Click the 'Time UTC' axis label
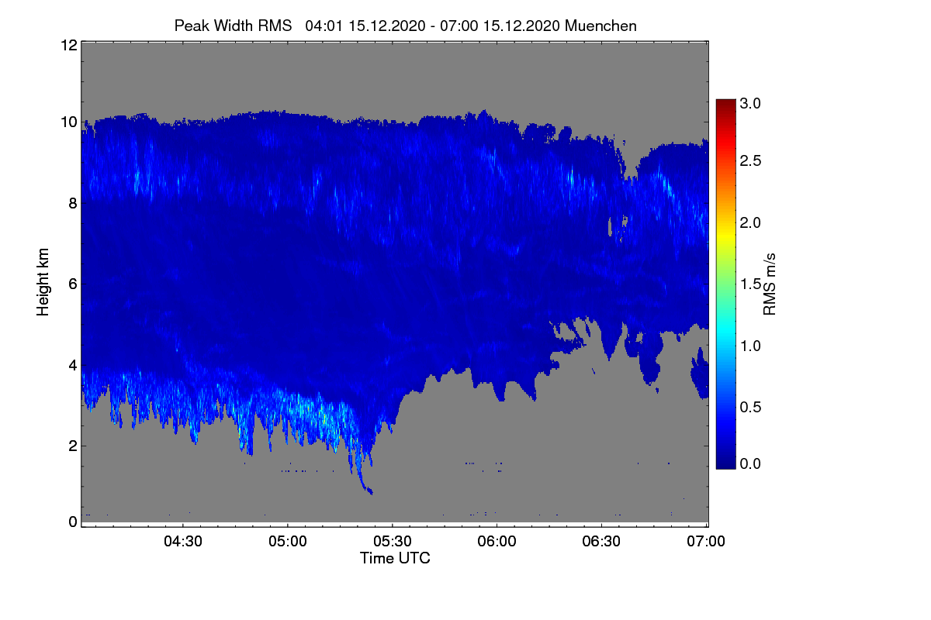931x620 pixels. point(395,558)
